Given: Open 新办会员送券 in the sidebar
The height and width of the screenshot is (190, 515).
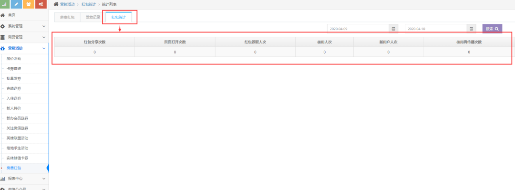Looking at the screenshot, I should pos(18,118).
